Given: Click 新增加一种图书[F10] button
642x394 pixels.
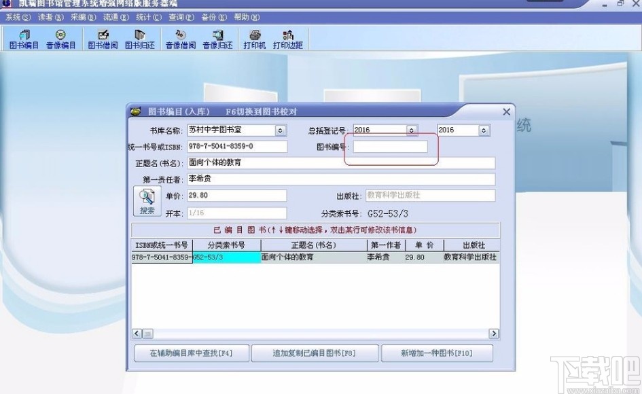Looking at the screenshot, I should [x=436, y=353].
